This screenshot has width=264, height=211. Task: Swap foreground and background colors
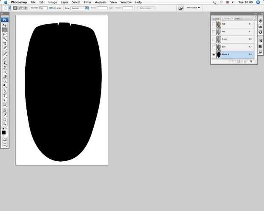point(6,128)
